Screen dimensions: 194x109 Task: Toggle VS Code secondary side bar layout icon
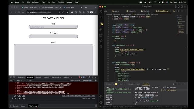click(182, 7)
